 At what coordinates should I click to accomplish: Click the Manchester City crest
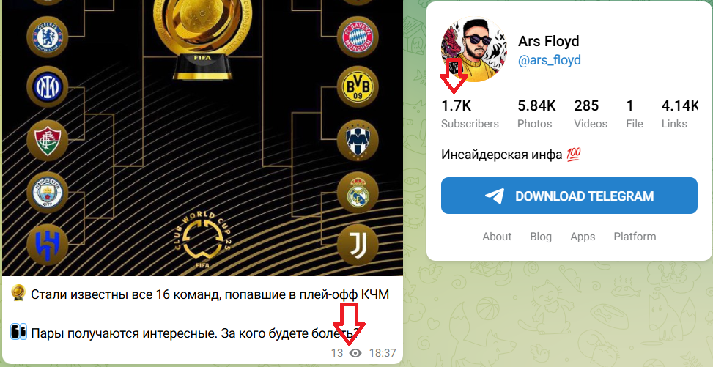click(x=48, y=193)
